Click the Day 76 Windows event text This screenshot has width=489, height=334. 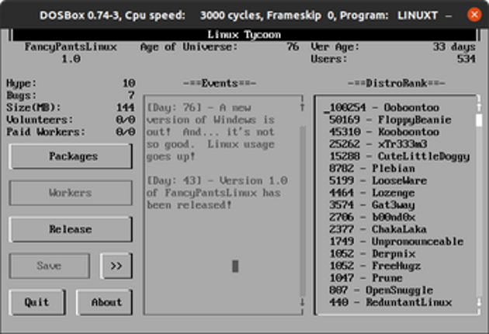point(210,132)
